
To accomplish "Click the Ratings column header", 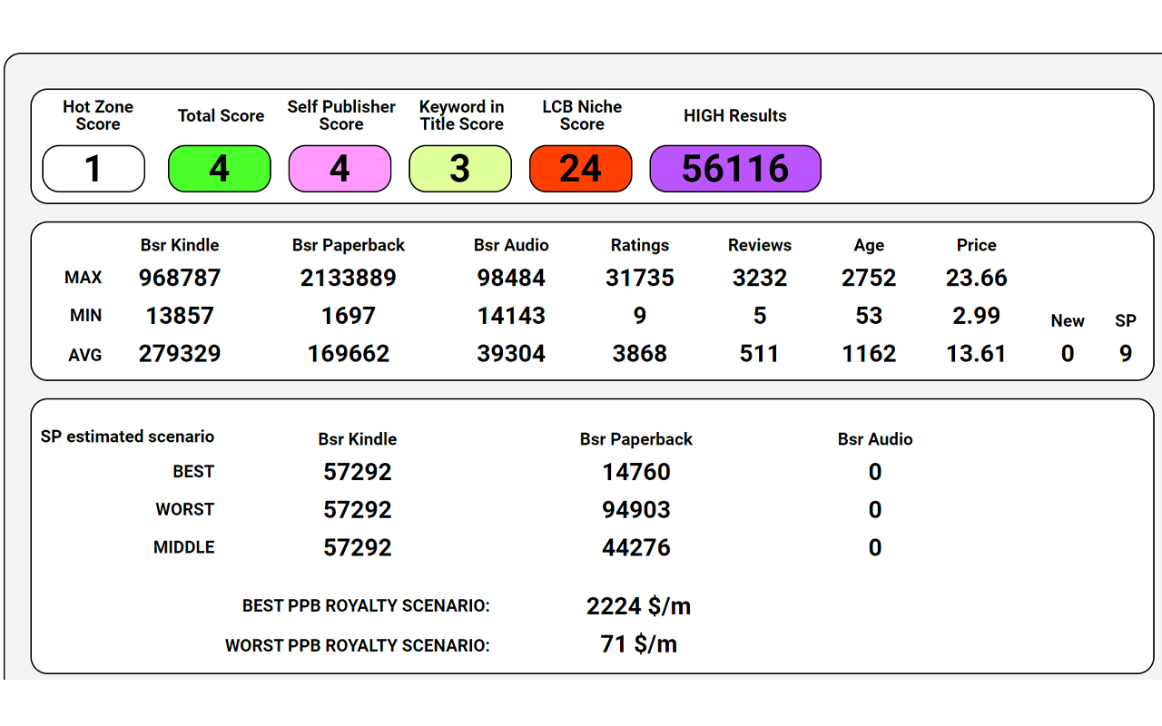I will 640,245.
